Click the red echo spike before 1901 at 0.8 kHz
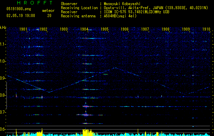 (16, 95)
